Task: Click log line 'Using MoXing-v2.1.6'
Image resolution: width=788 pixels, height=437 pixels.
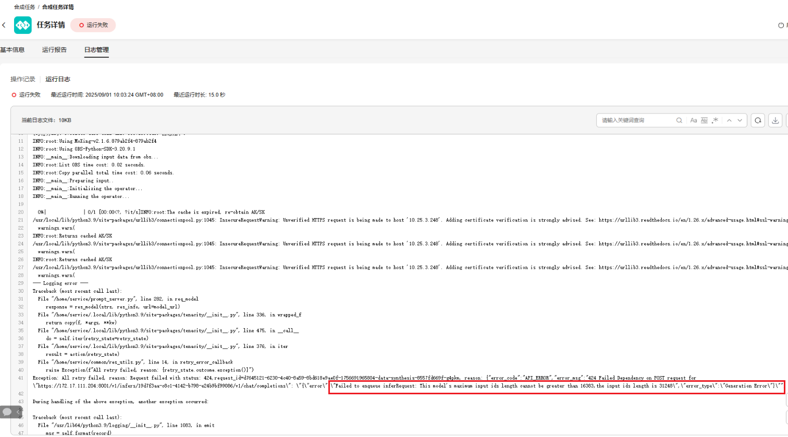Action: 94,141
